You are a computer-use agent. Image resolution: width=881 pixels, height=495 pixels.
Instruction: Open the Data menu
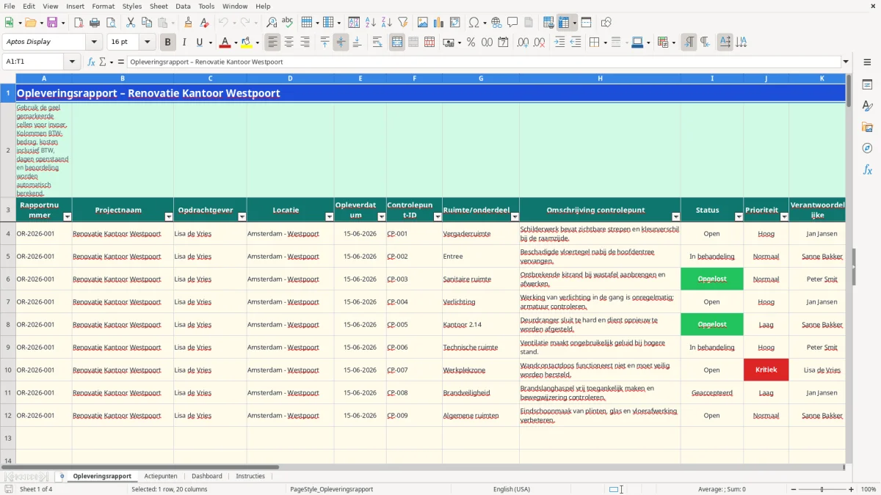pos(183,6)
